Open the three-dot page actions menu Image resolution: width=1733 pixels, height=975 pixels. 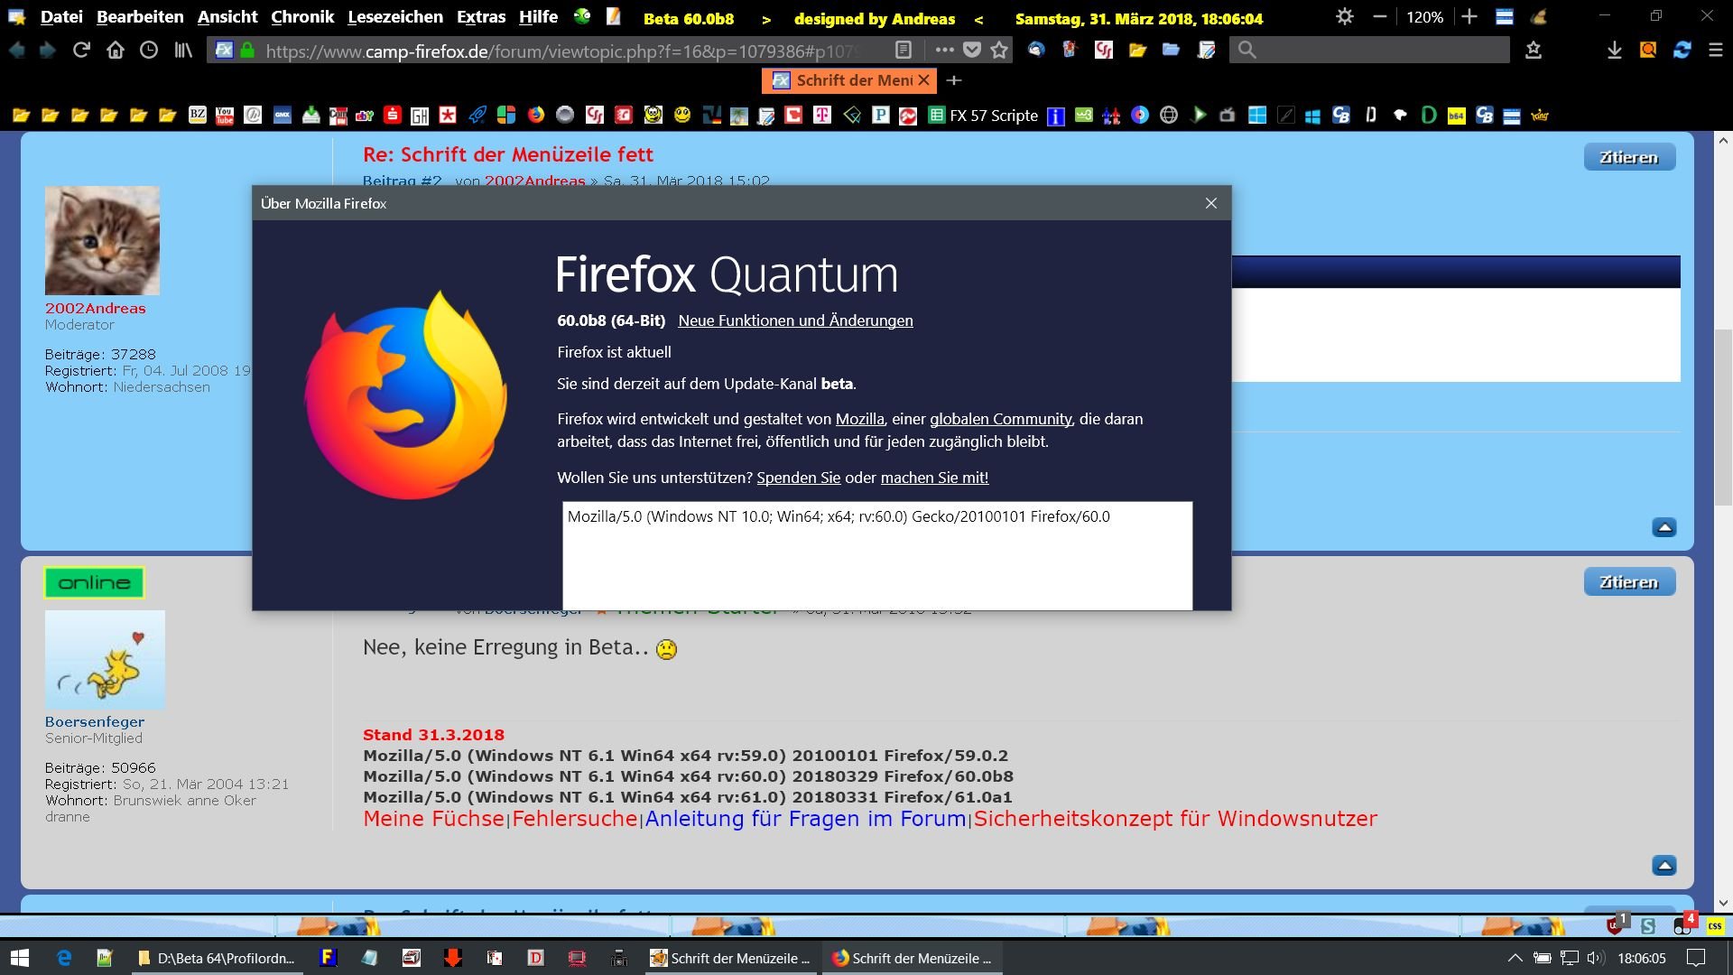[944, 51]
